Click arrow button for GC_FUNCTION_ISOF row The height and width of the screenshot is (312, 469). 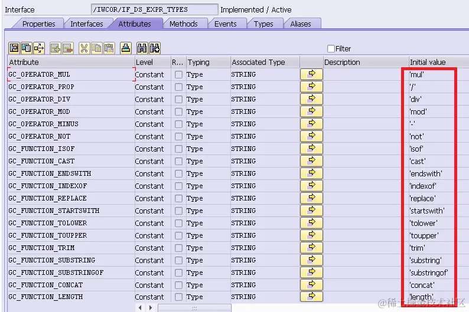coord(312,149)
